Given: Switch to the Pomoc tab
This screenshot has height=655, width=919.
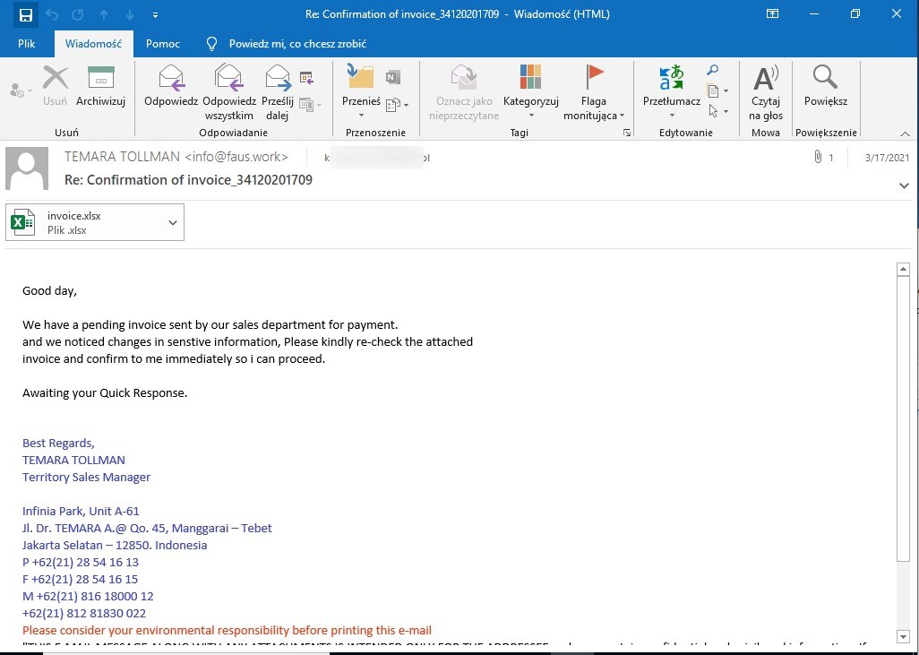Looking at the screenshot, I should tap(163, 44).
